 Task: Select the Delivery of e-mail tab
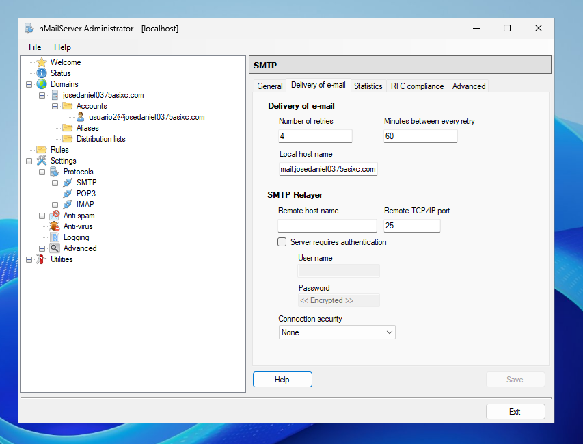click(318, 85)
